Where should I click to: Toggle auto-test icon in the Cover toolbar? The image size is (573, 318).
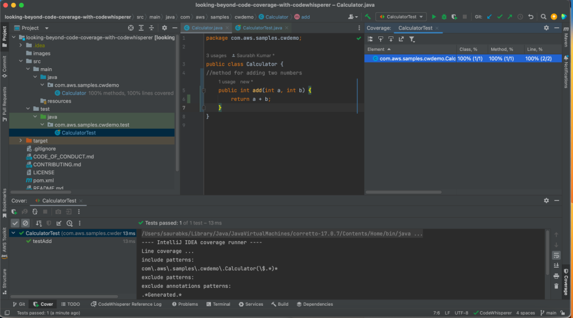(x=35, y=212)
